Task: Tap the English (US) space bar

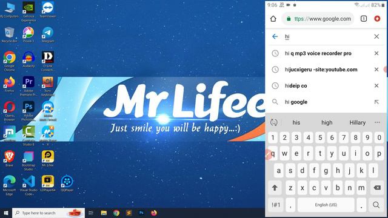Action: [x=326, y=205]
